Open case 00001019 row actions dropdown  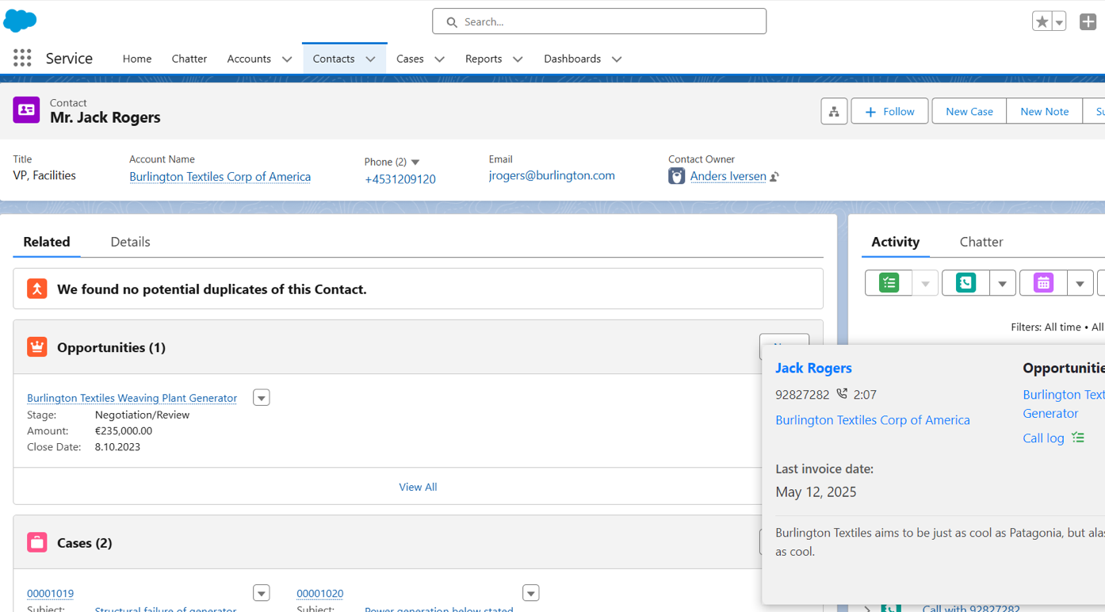click(x=262, y=593)
